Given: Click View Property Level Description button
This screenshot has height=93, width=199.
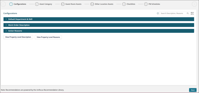Looking at the screenshot, I should (x=18, y=37).
